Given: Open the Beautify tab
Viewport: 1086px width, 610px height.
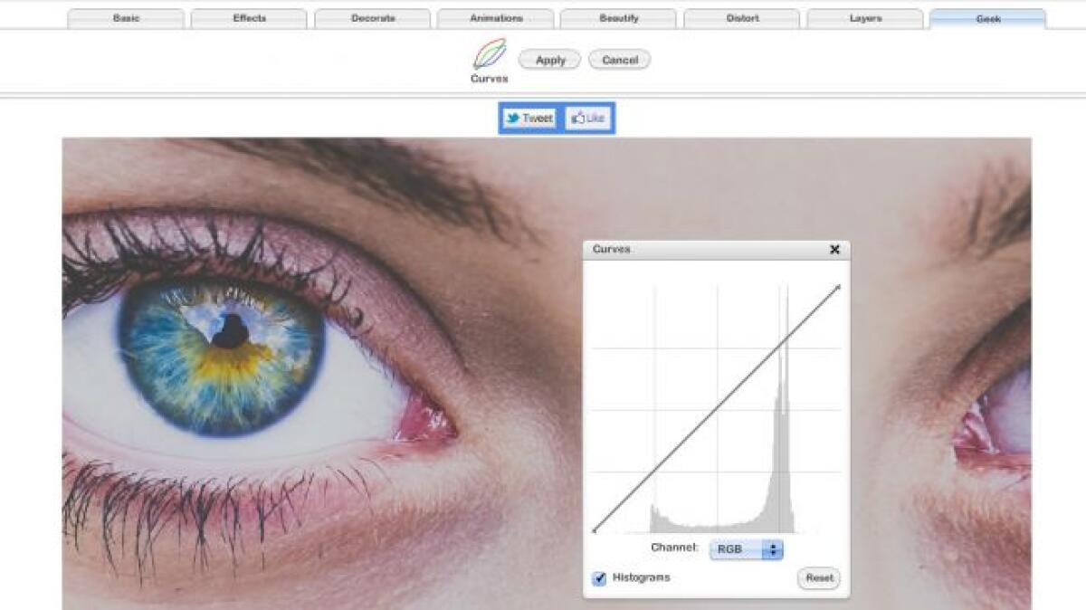Looking at the screenshot, I should [622, 17].
